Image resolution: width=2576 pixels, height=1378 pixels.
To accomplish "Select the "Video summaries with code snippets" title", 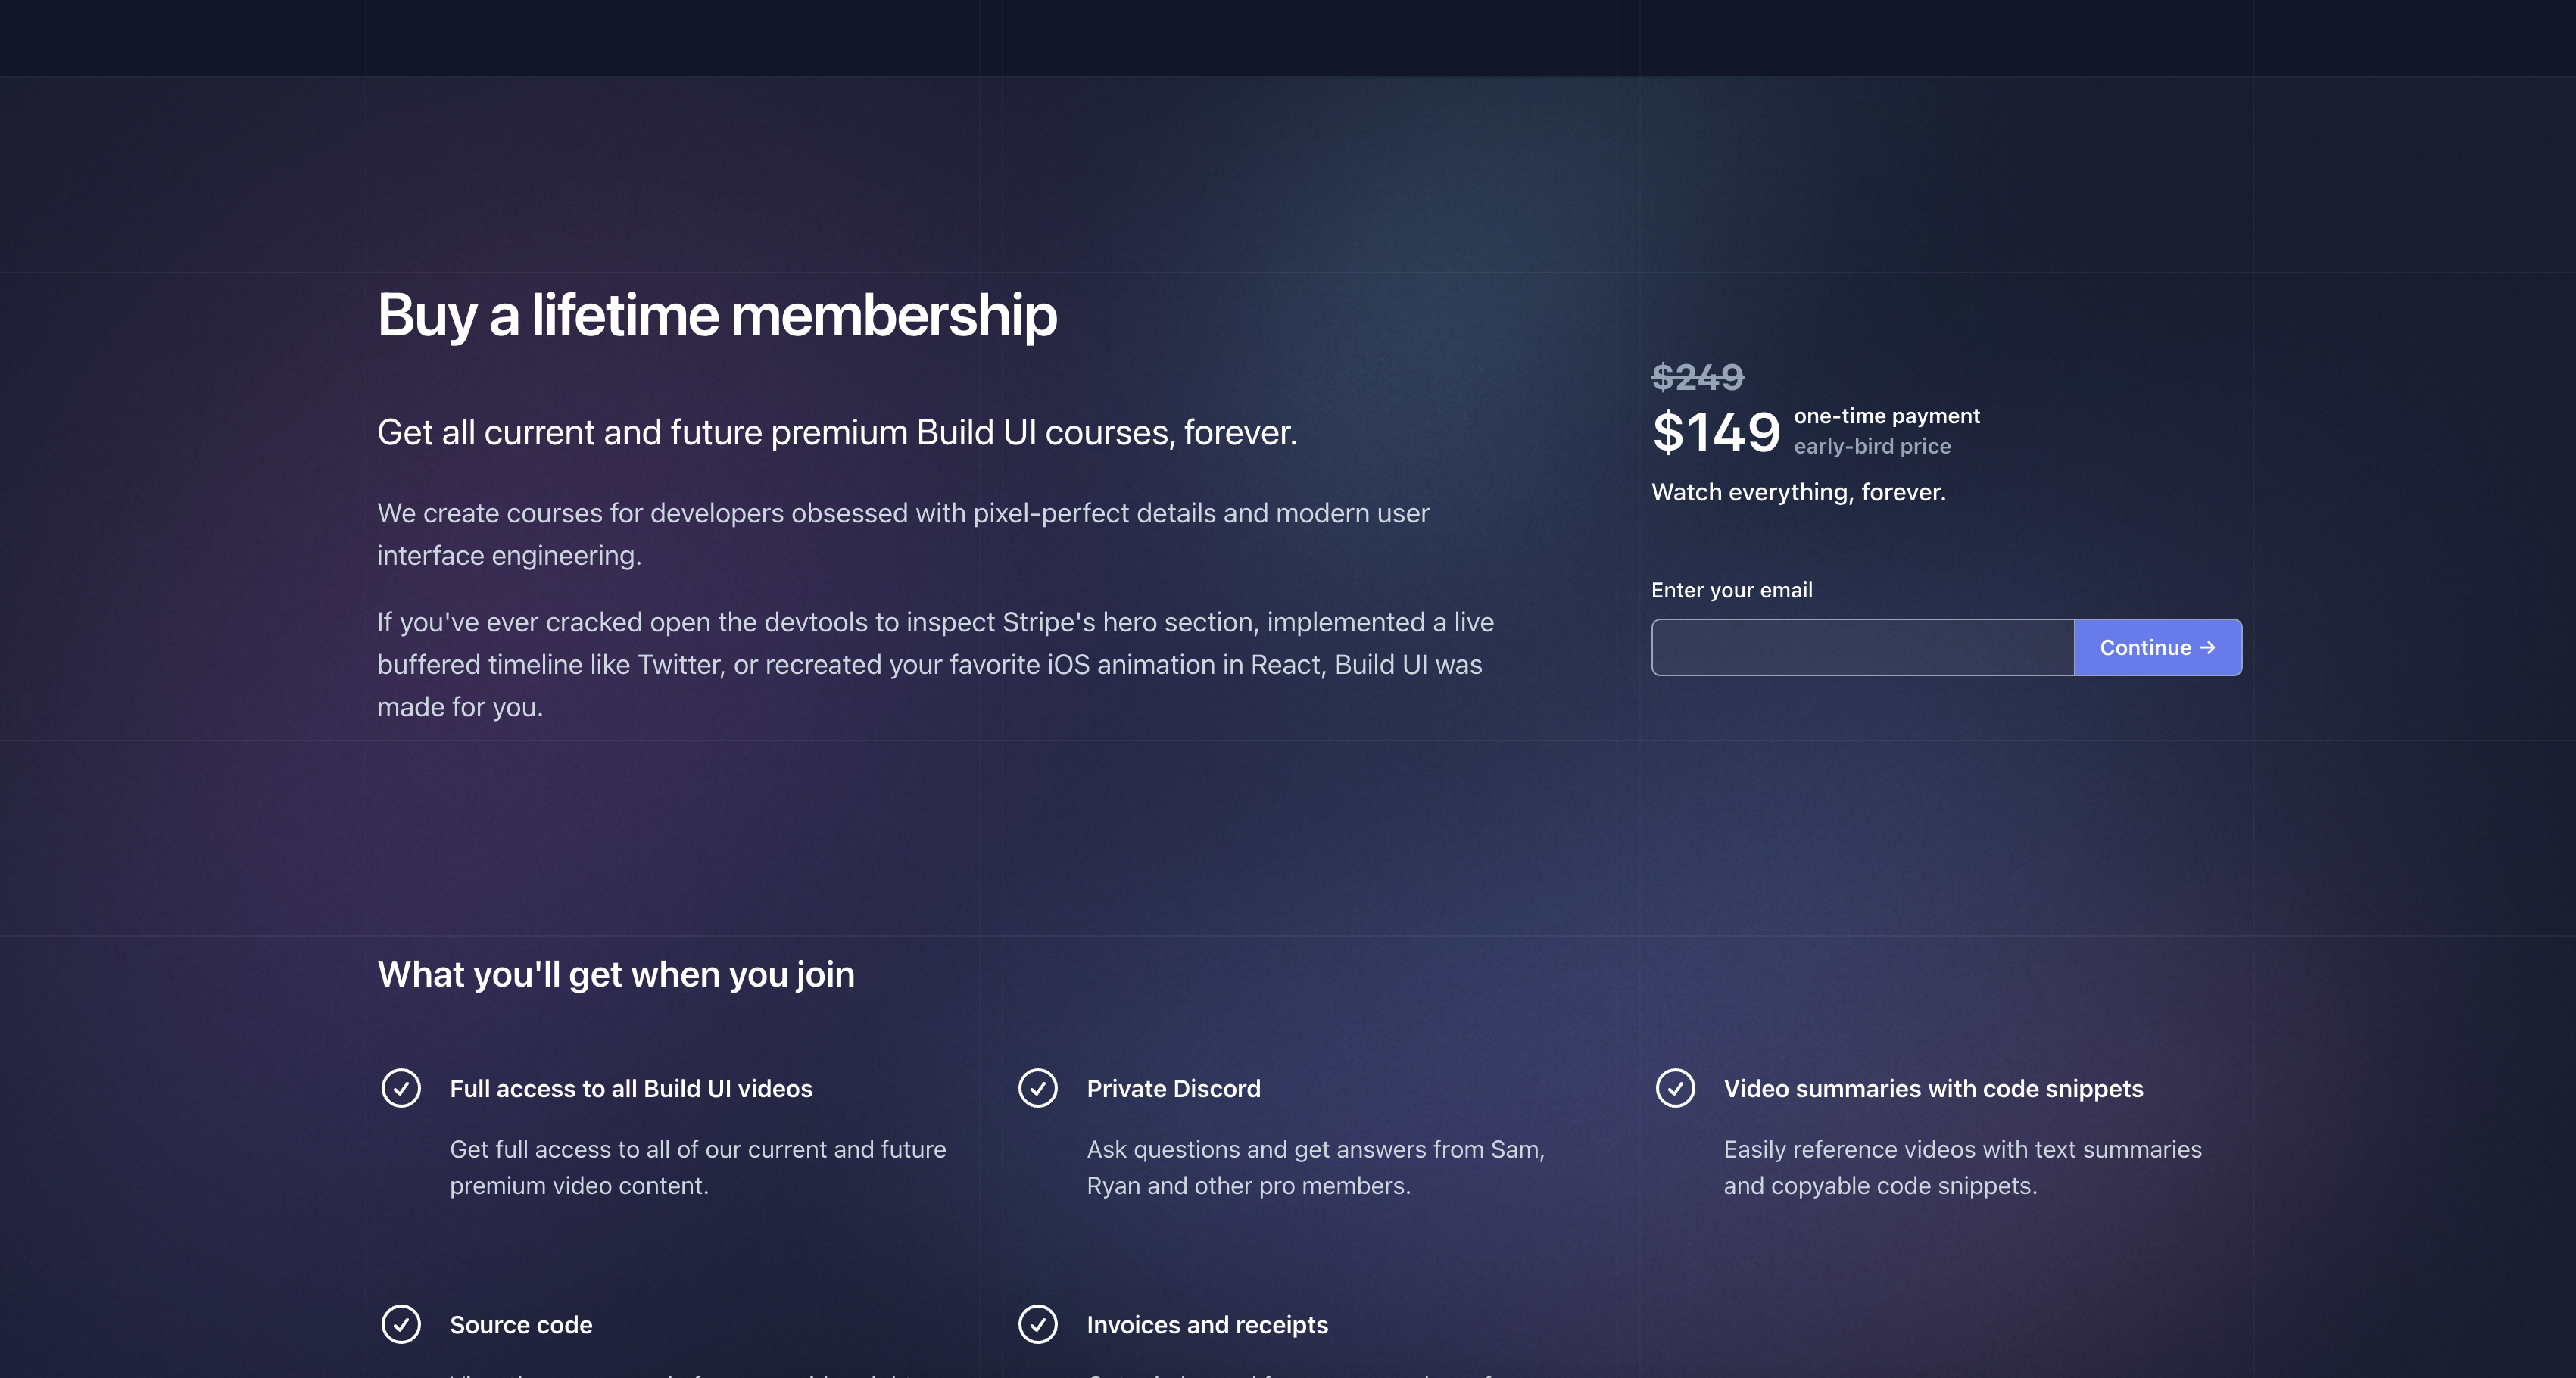I will coord(1933,1088).
